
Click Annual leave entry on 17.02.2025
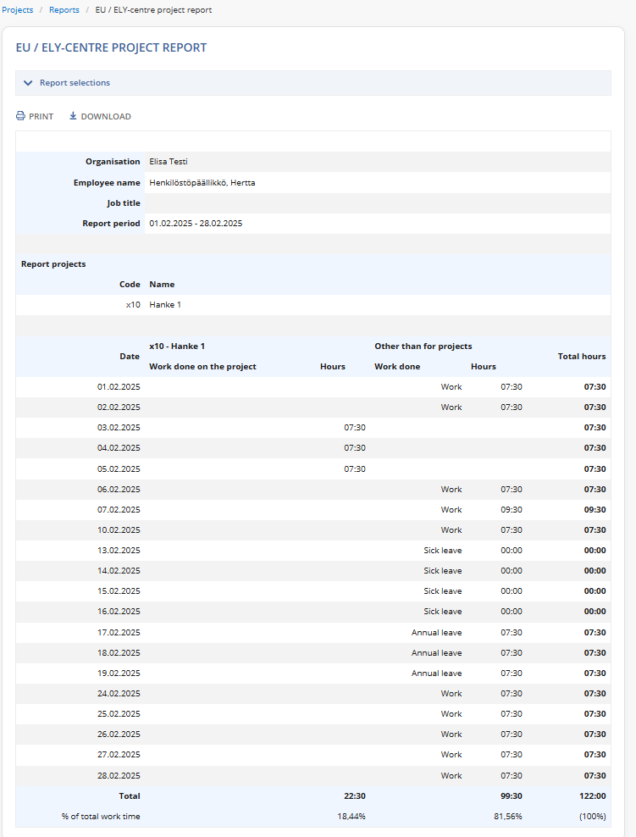coord(436,633)
